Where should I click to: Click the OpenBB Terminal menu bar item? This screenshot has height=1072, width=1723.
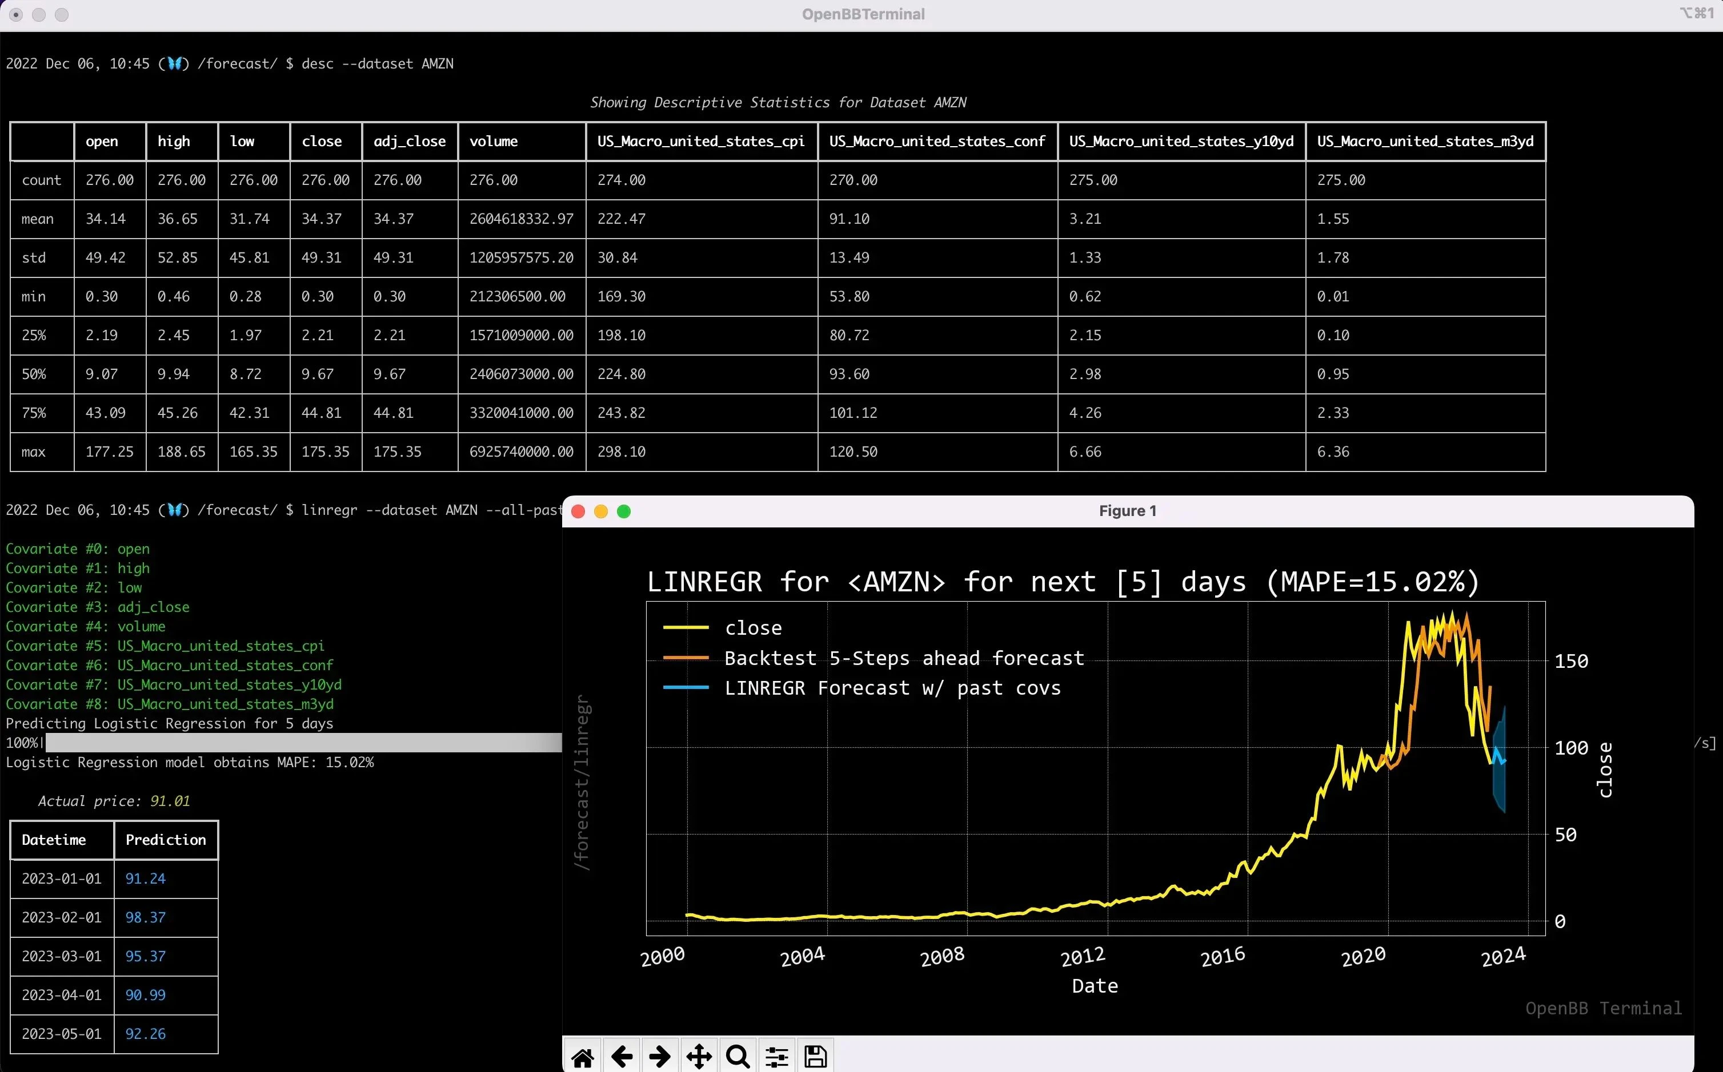861,14
